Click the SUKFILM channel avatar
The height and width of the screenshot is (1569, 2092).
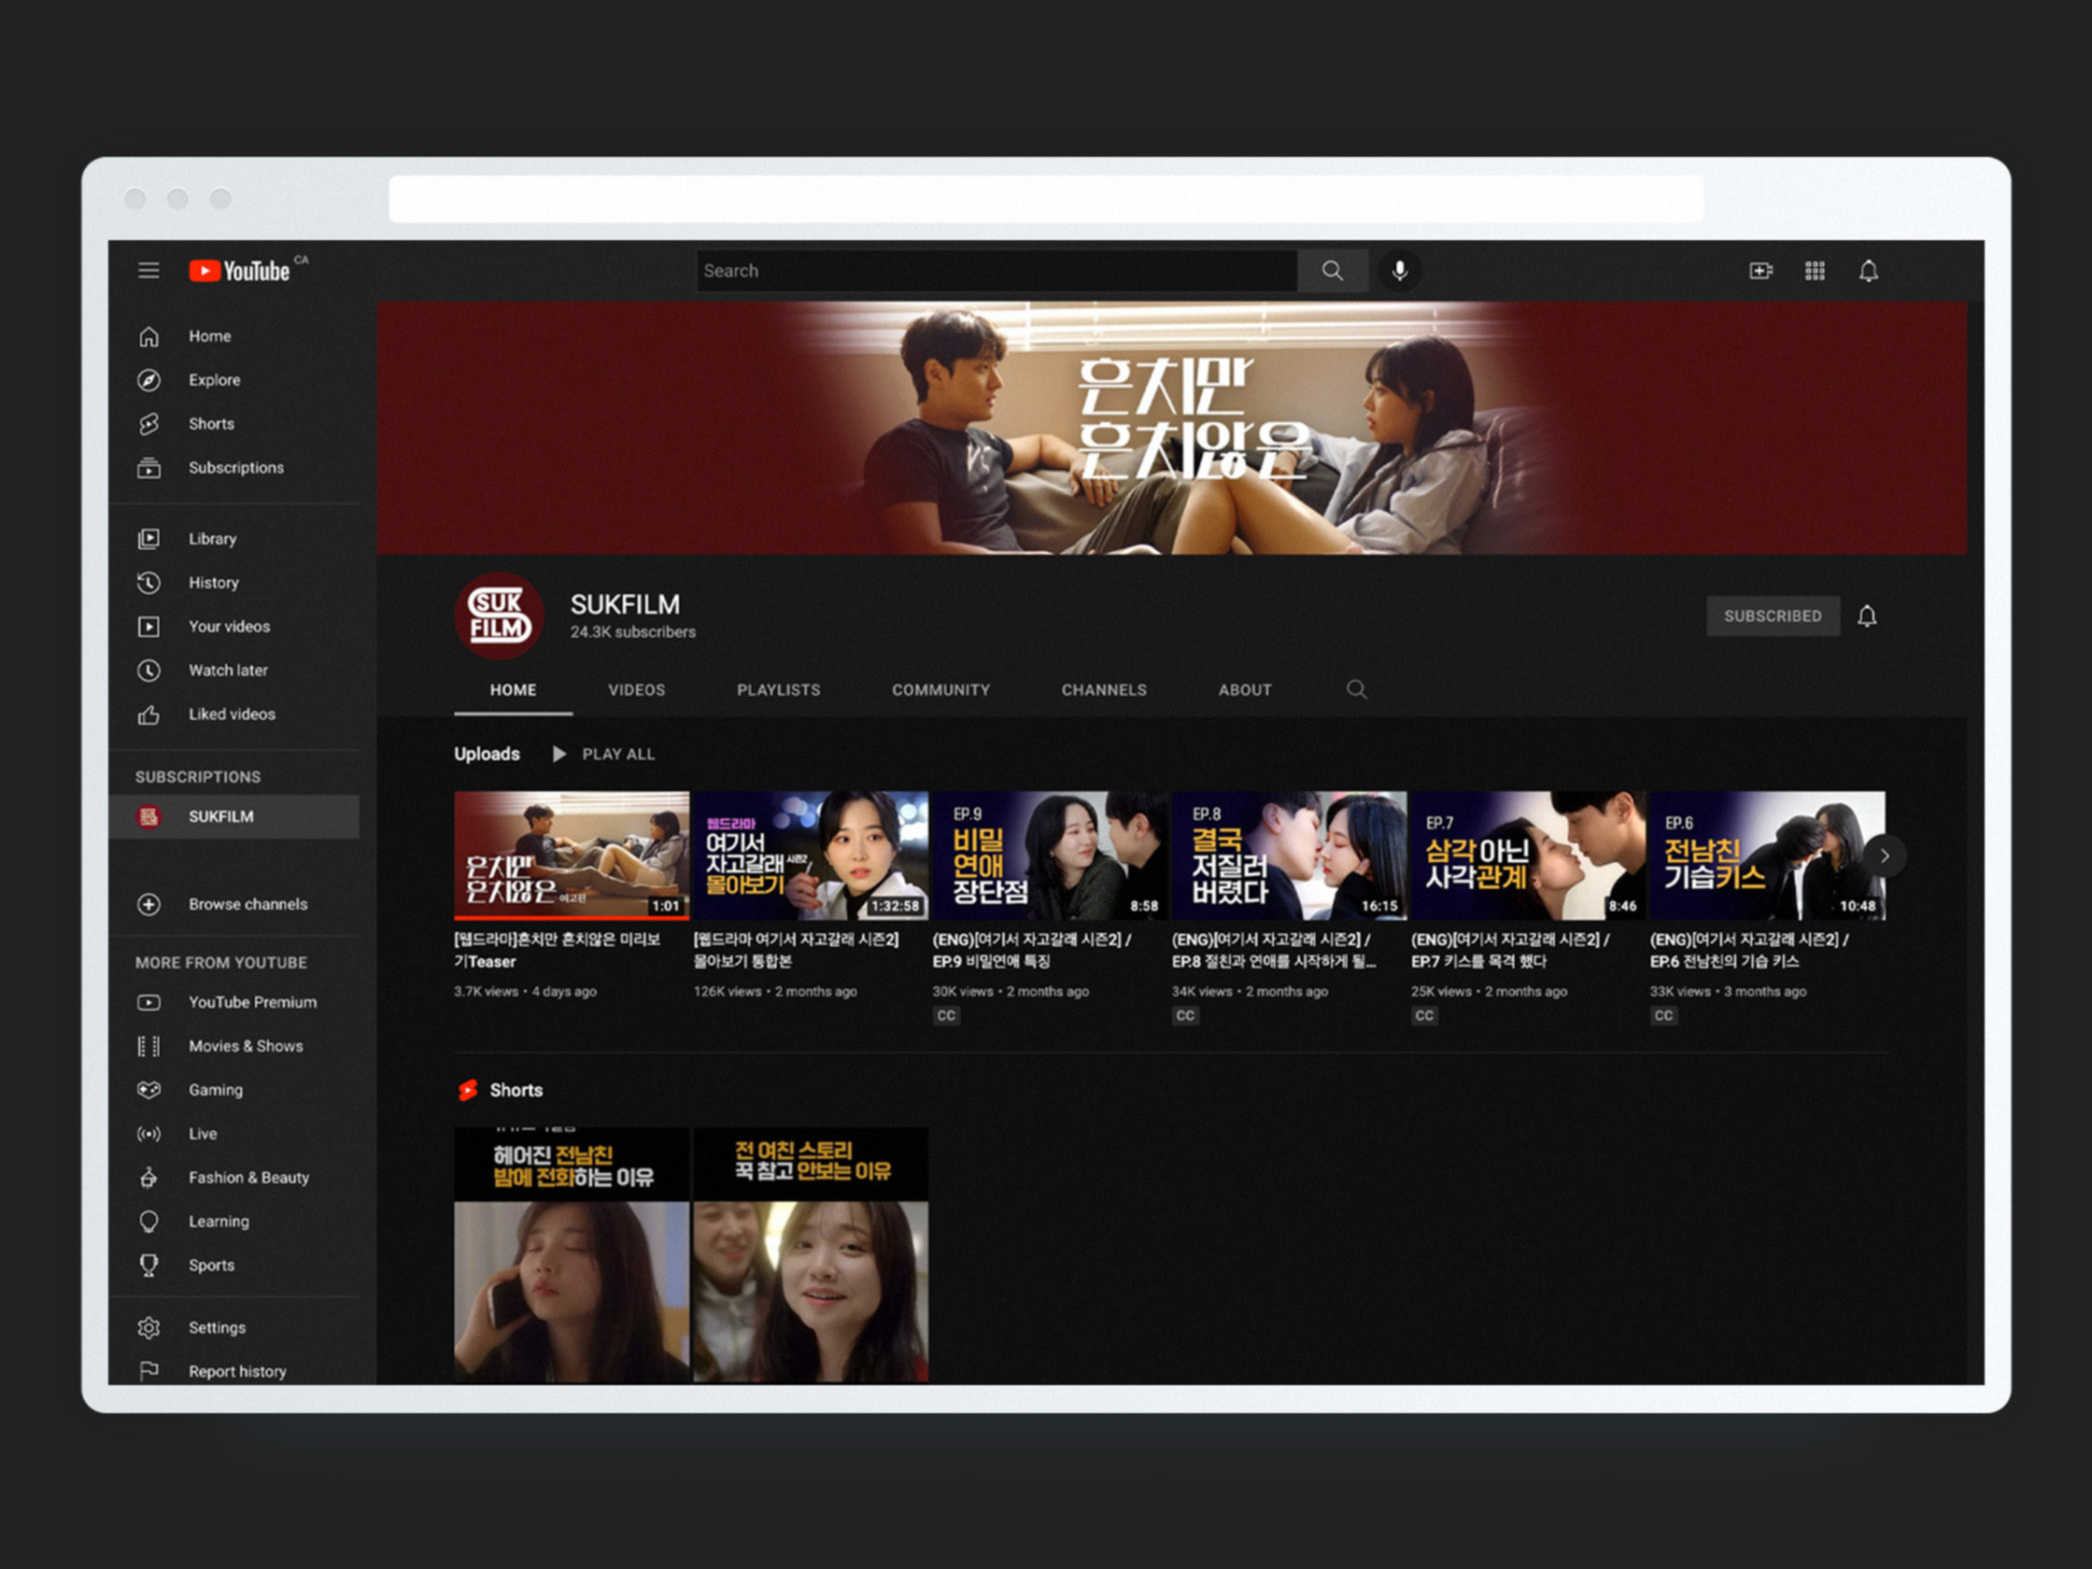pyautogui.click(x=499, y=615)
